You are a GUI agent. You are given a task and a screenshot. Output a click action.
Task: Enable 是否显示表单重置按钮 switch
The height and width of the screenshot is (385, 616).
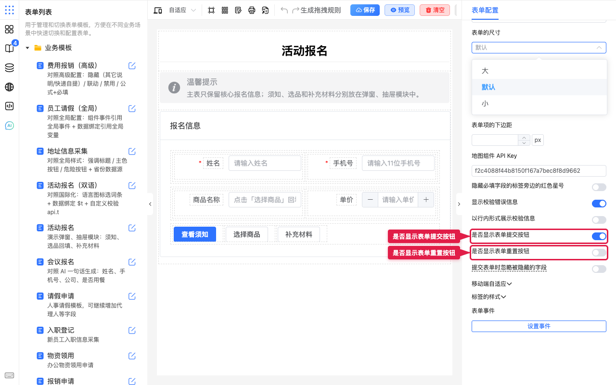[x=599, y=253]
